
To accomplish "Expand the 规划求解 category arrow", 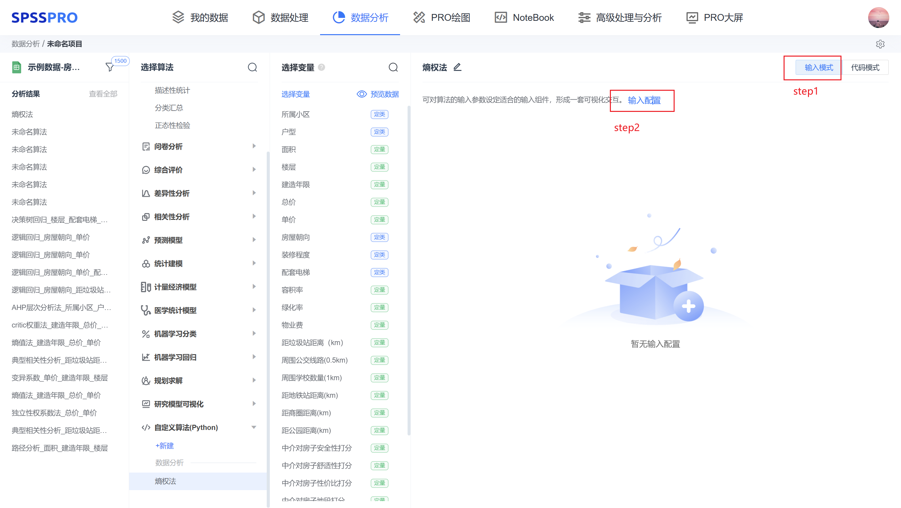I will (x=254, y=381).
